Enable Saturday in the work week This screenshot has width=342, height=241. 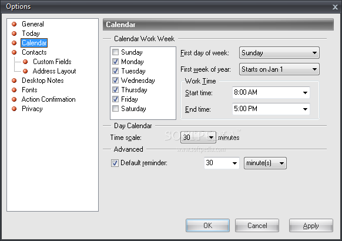coord(115,109)
